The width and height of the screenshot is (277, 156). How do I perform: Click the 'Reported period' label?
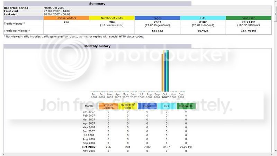coord(16,8)
